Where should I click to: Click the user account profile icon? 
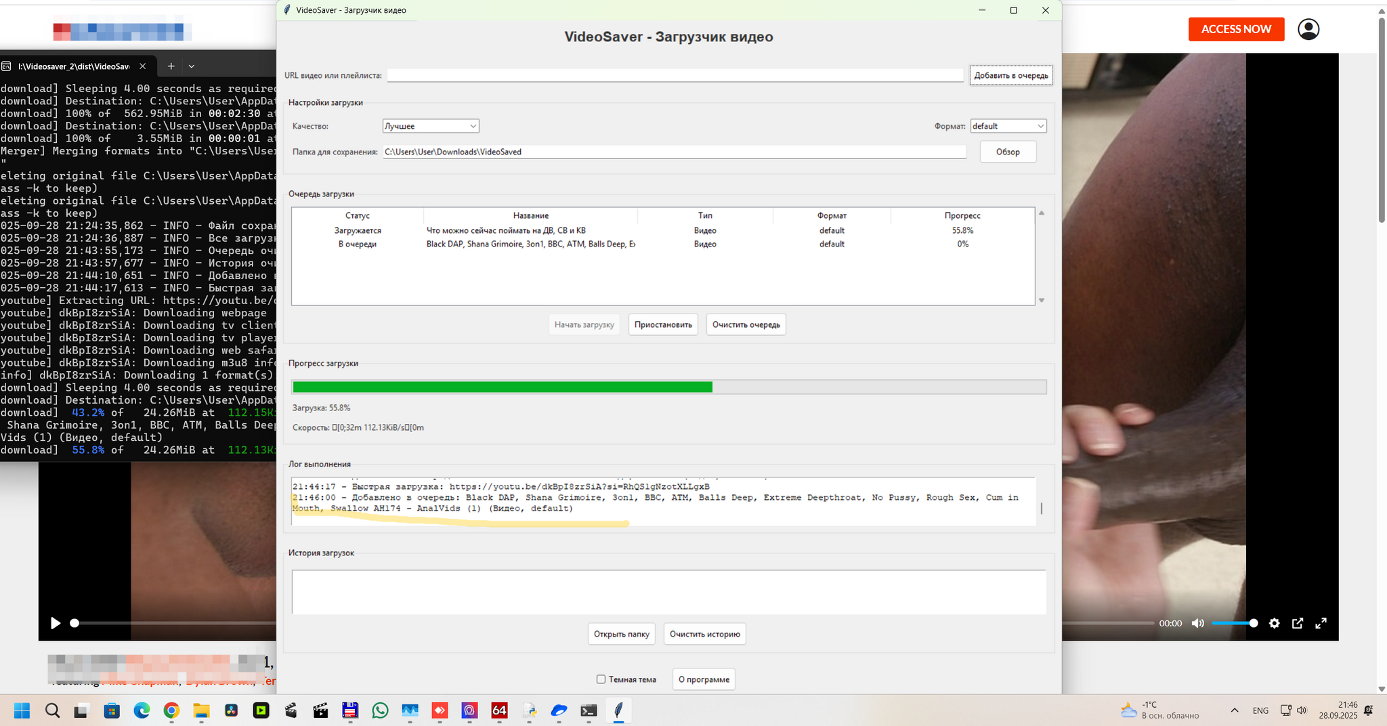(1308, 29)
